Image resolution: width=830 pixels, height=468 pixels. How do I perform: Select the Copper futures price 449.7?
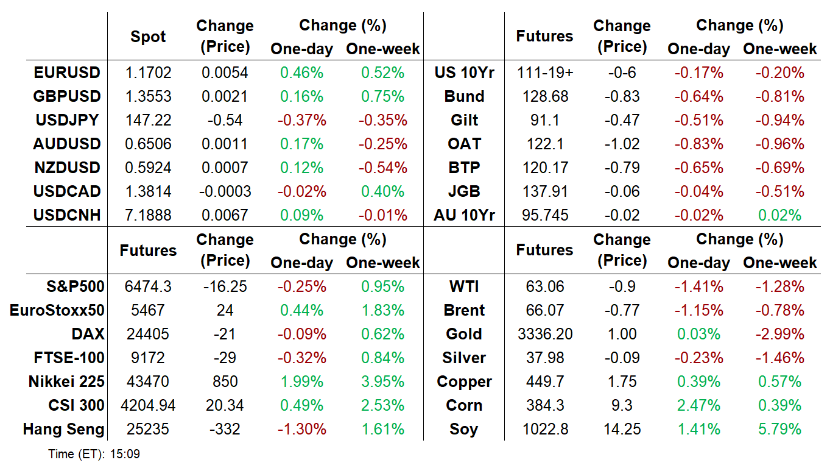(x=545, y=382)
